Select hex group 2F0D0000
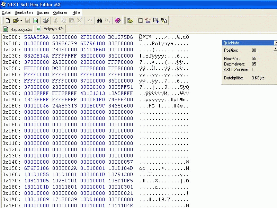The width and height of the screenshot is (277, 208). pyautogui.click(x=92, y=37)
